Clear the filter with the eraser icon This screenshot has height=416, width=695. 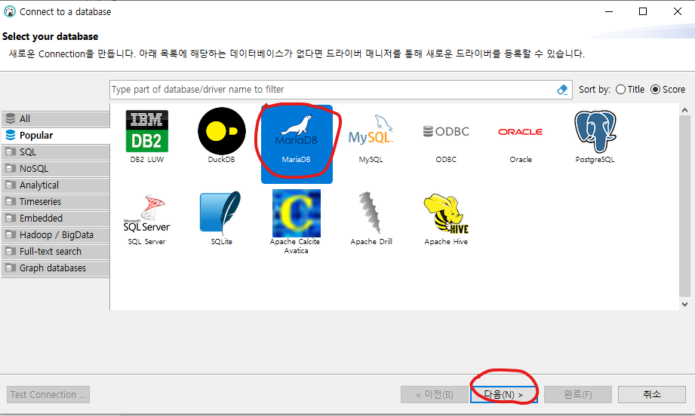point(562,90)
